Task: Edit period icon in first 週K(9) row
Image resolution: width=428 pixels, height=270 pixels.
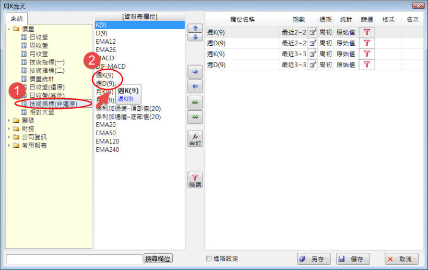Action: pyautogui.click(x=313, y=32)
